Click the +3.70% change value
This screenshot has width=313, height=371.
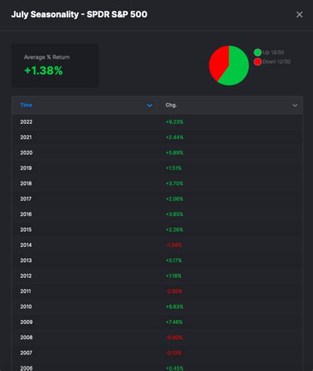174,184
